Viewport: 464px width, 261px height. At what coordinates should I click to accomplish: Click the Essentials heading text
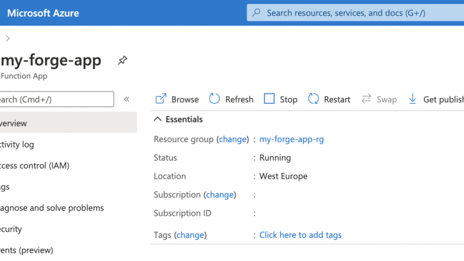[x=184, y=119]
